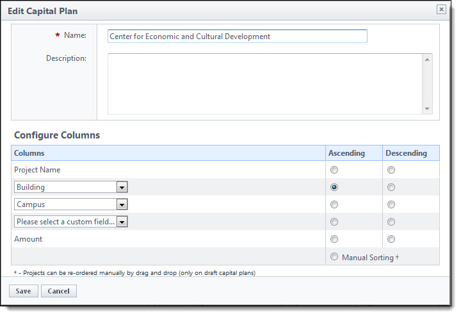Click the Description scrollbar up arrow

tap(427, 60)
